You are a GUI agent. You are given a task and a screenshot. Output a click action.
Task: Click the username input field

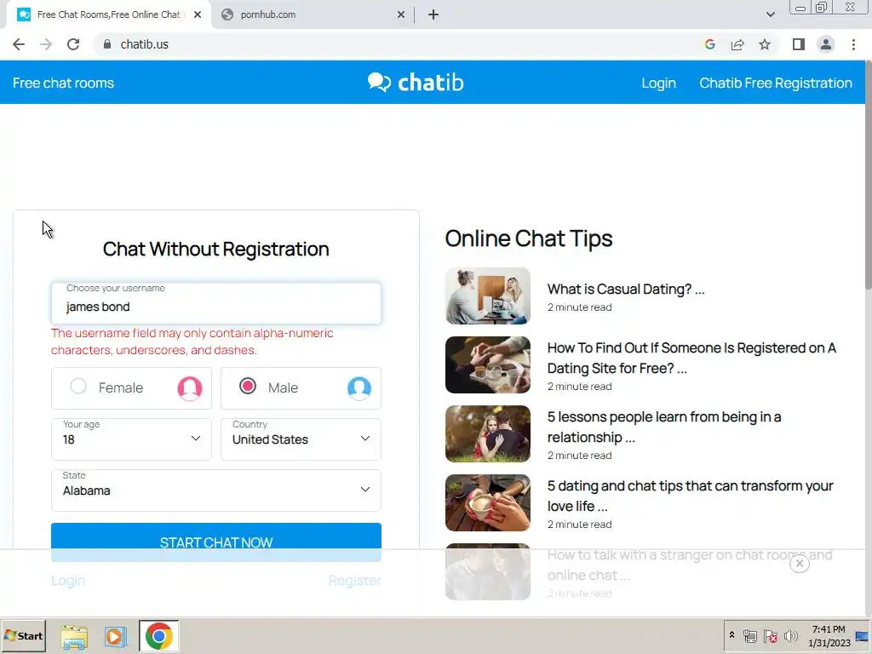click(215, 304)
